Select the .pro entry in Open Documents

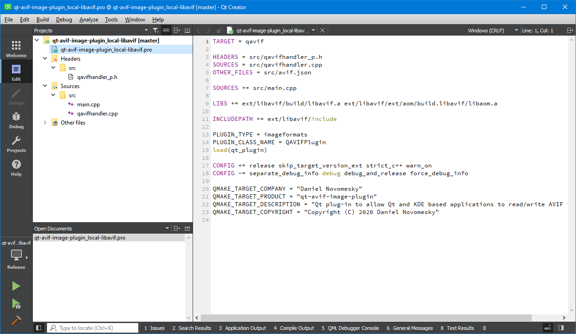pos(80,237)
